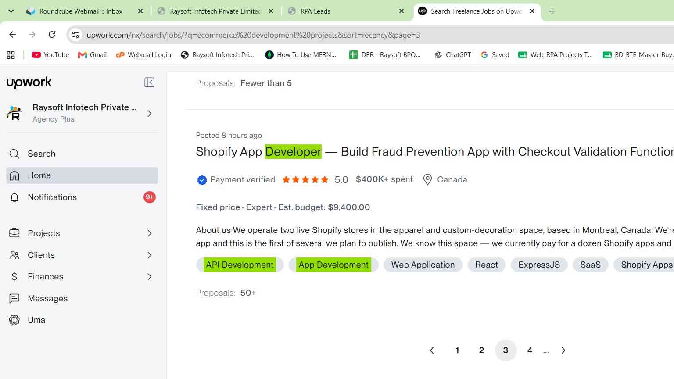Go to results page 4
The width and height of the screenshot is (674, 379).
(530, 350)
